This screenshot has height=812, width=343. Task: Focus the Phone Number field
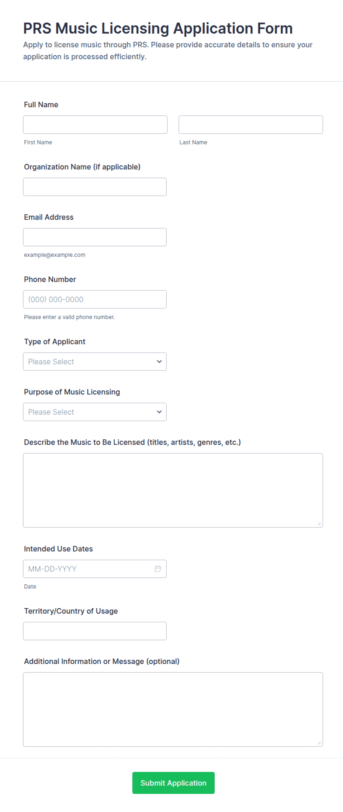95,299
